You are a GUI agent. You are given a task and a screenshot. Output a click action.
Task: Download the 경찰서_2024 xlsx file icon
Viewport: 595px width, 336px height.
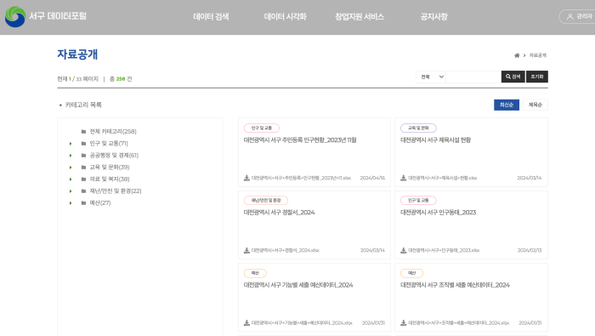point(246,250)
